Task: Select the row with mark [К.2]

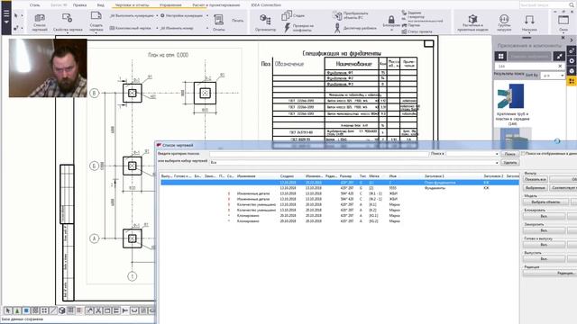Action: tap(340, 210)
